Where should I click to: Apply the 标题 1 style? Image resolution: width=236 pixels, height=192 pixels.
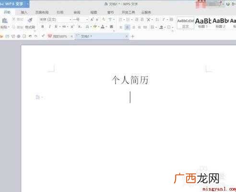click(203, 23)
